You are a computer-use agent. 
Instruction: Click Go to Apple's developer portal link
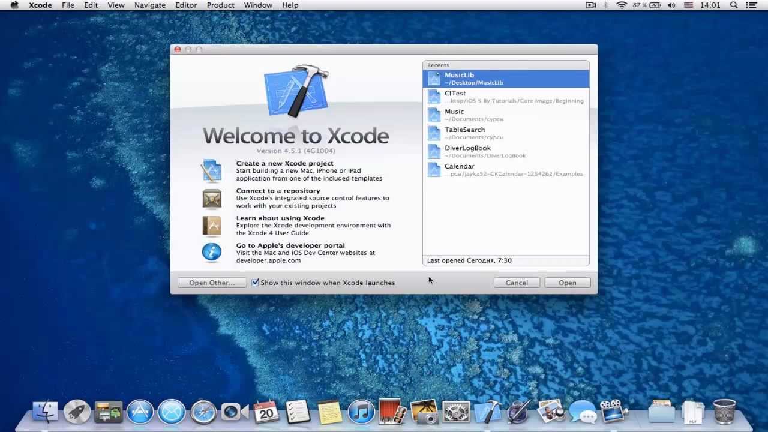[x=290, y=245]
